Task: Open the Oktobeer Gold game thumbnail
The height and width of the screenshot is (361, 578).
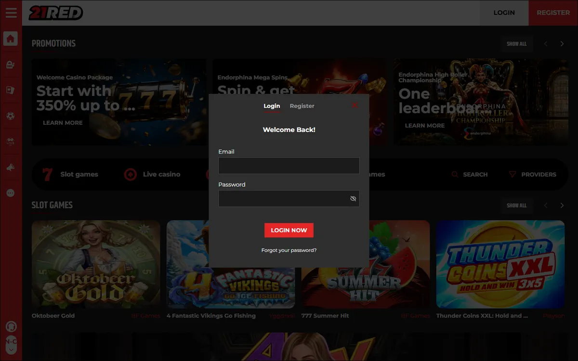Action: pyautogui.click(x=96, y=264)
